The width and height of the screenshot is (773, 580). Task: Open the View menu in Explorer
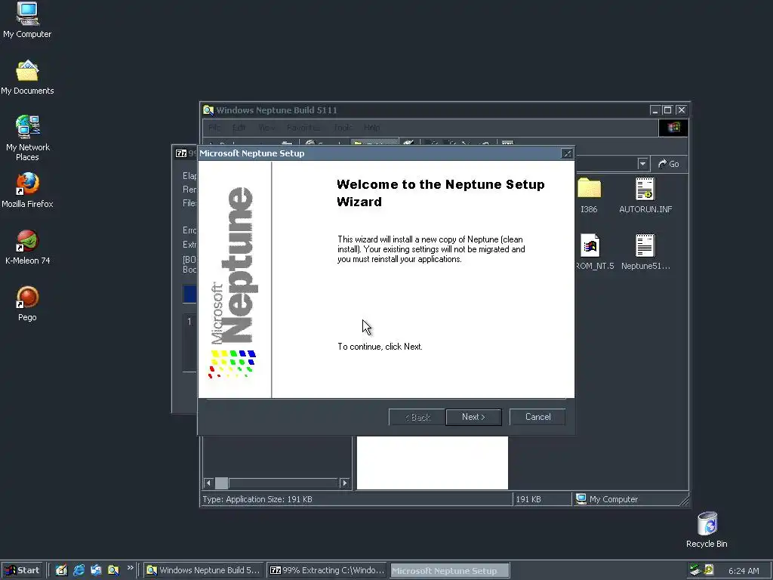point(266,128)
